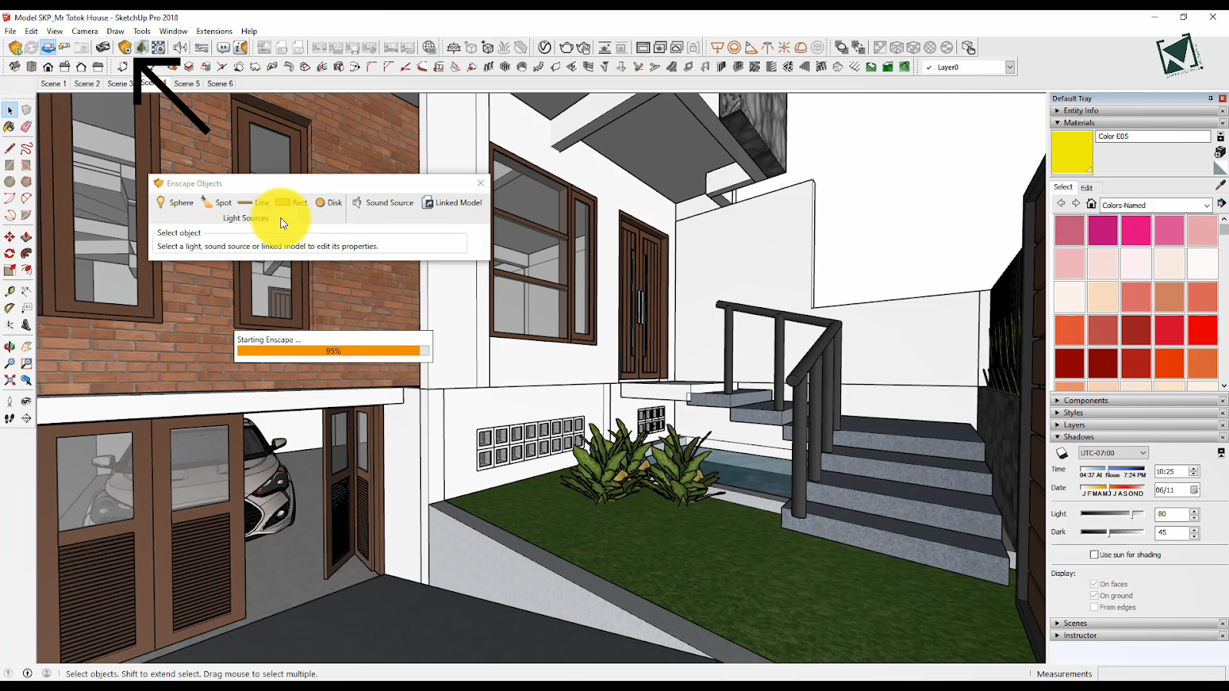
Task: Insert a Sound Source from Enscape Objects
Action: 383,202
